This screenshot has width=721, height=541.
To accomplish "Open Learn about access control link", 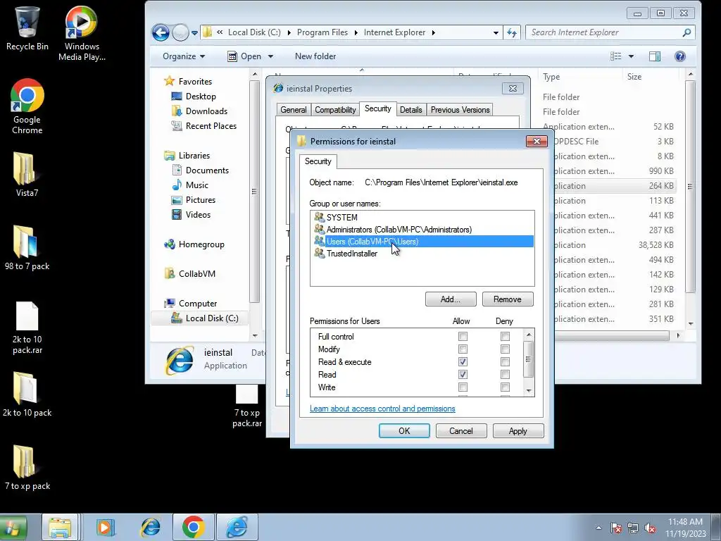I will coord(382,409).
